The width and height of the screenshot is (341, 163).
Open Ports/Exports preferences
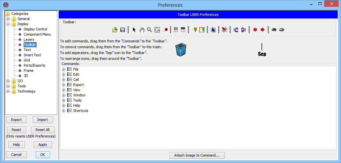point(34,65)
